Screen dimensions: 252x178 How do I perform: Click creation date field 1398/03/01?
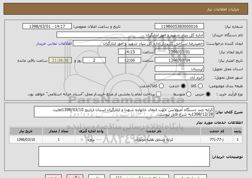(x=179, y=52)
